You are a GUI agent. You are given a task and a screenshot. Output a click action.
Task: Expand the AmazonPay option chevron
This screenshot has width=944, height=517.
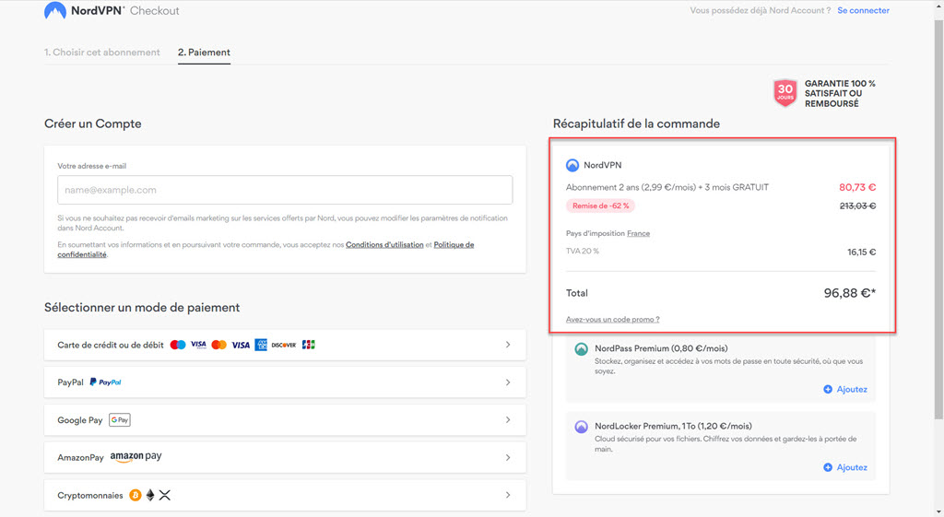[508, 457]
